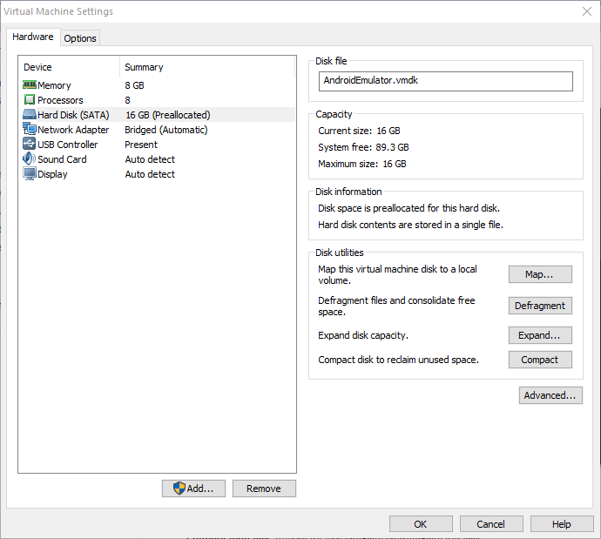Open Map... disk utility
Image resolution: width=601 pixels, height=539 pixels.
coord(540,274)
